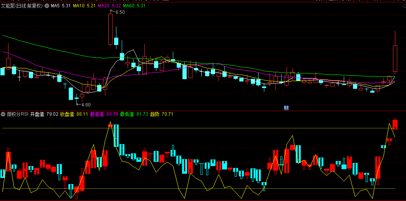Click the 财 financial event marker
Viewport: 406px width, 201px height.
[286, 108]
